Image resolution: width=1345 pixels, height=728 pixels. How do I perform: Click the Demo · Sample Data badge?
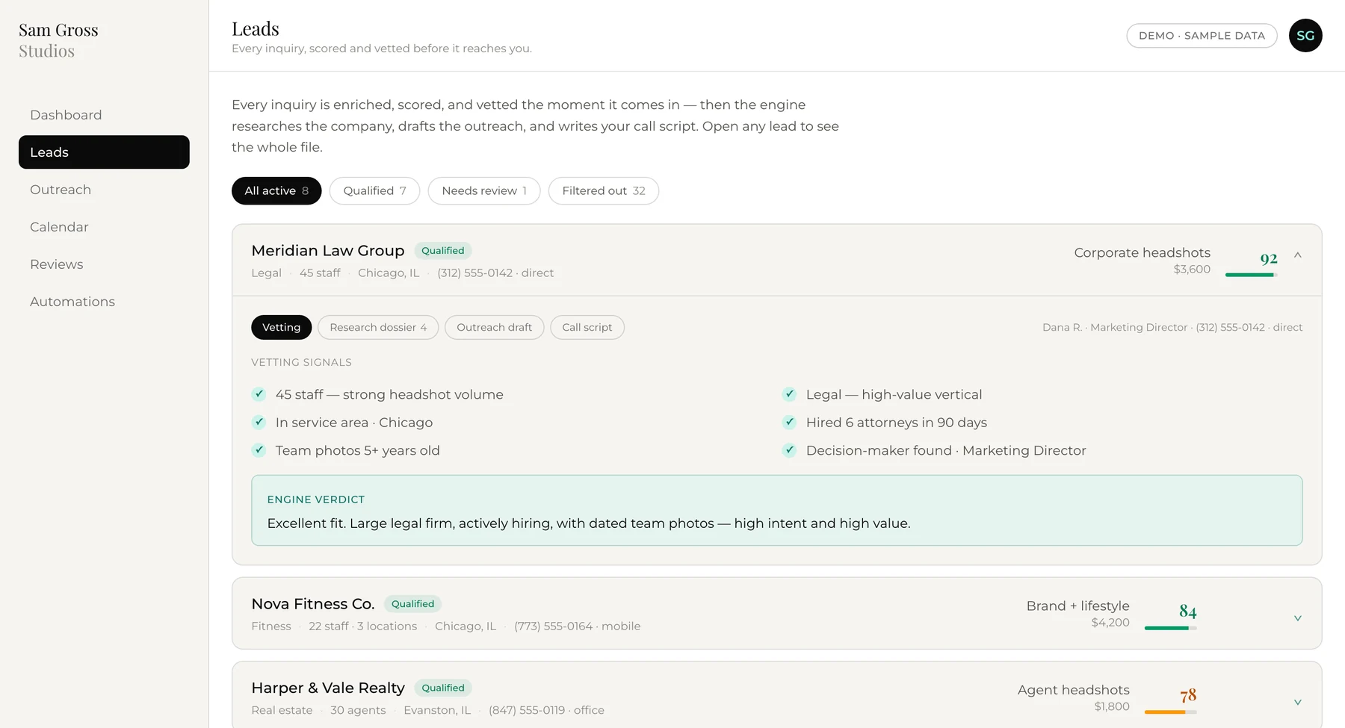[1202, 36]
